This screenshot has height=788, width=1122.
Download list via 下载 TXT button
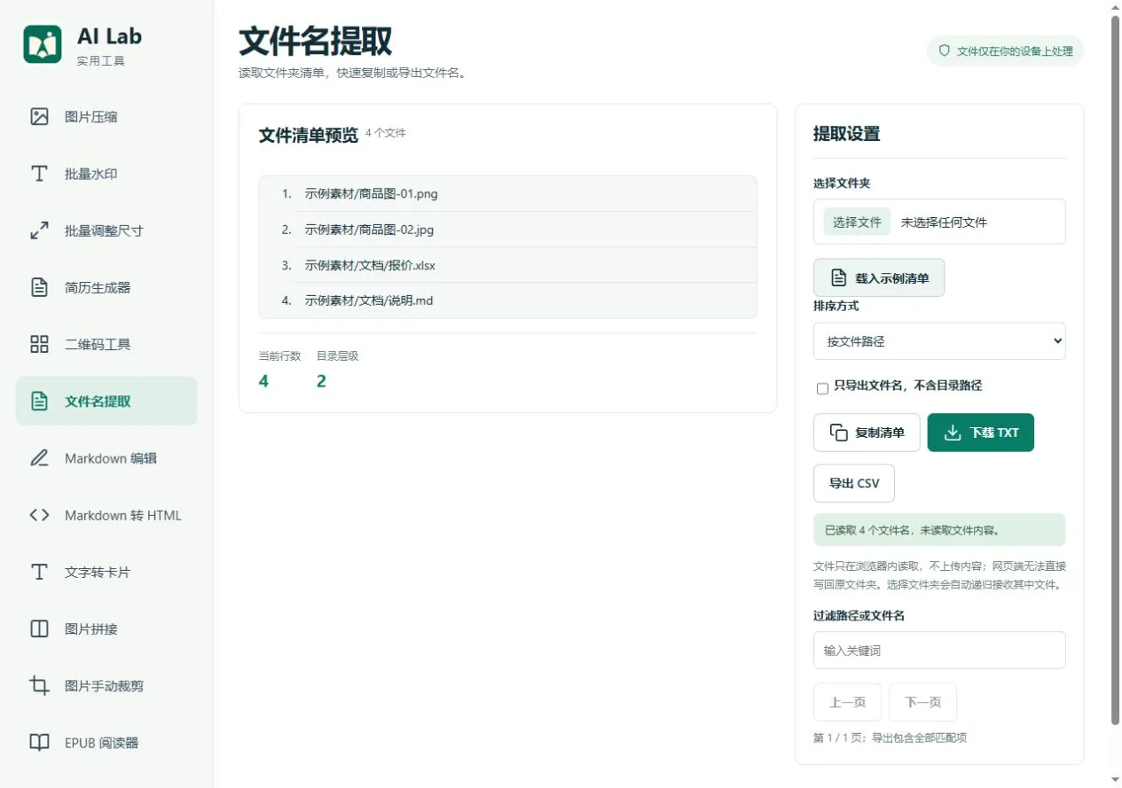(x=981, y=433)
